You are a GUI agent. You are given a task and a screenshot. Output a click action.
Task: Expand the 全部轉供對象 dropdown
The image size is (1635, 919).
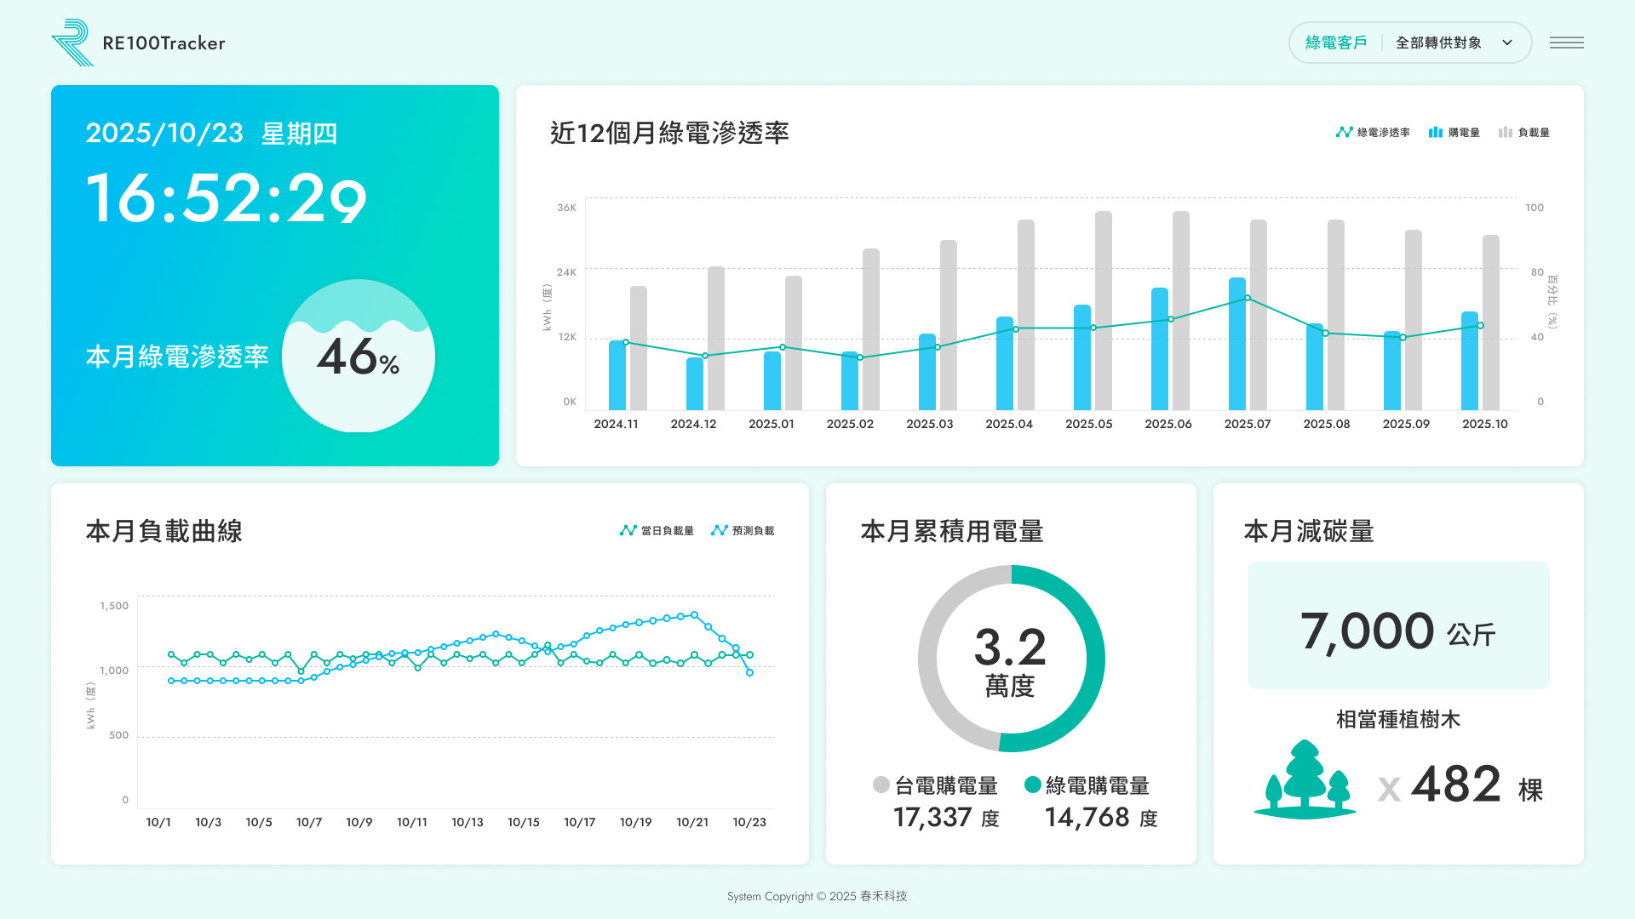click(x=1438, y=43)
